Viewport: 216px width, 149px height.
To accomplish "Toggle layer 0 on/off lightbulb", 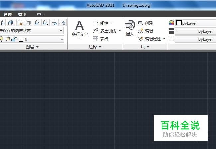I will (x=2, y=39).
